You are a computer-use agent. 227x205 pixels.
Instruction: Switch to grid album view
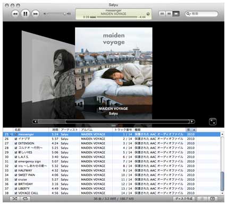169,14
